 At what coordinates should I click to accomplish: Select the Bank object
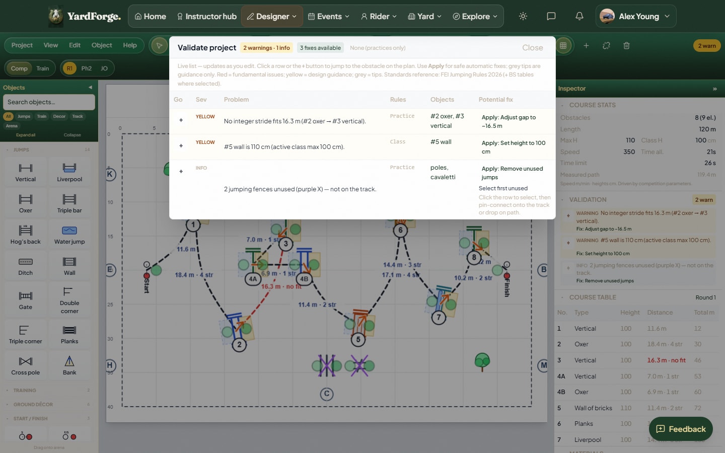point(69,365)
